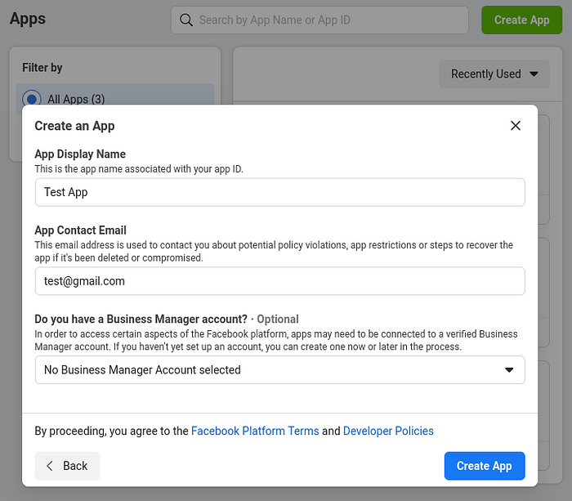Click the green Create App button at top
The image size is (572, 501).
[521, 20]
